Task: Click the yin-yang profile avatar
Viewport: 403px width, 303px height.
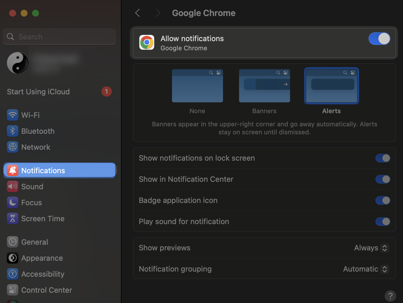Action: tap(18, 63)
